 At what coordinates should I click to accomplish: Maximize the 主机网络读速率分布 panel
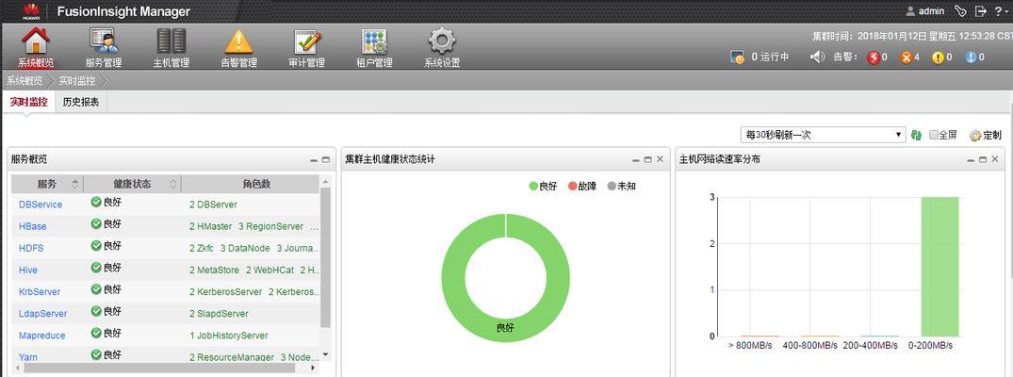tap(983, 159)
